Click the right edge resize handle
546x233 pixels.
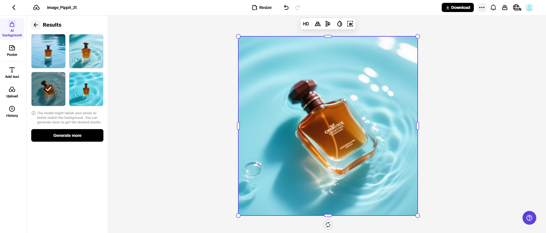(418, 126)
